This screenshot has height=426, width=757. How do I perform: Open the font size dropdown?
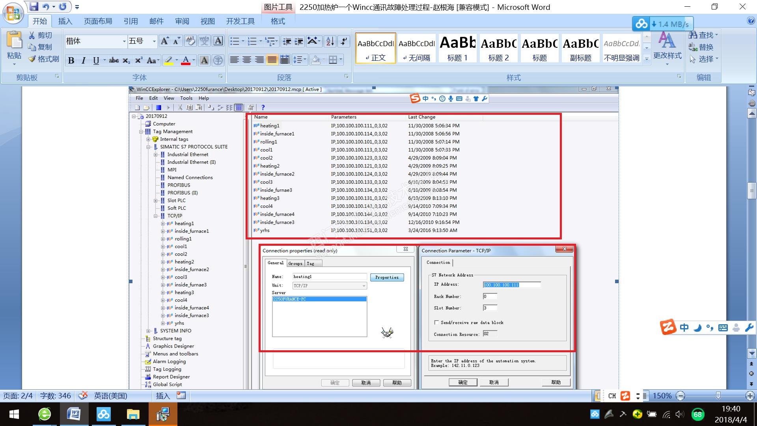pos(154,41)
